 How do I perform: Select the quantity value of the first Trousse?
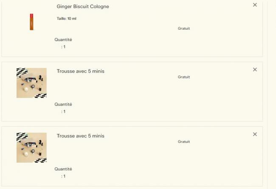pyautogui.click(x=64, y=111)
